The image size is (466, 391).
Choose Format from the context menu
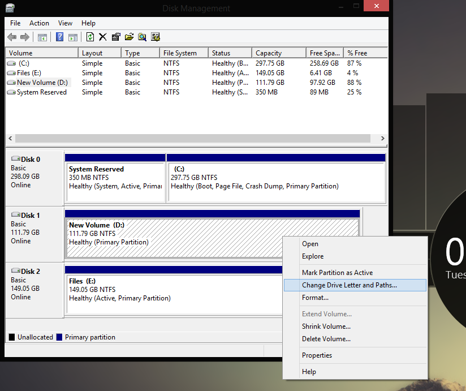355,298
